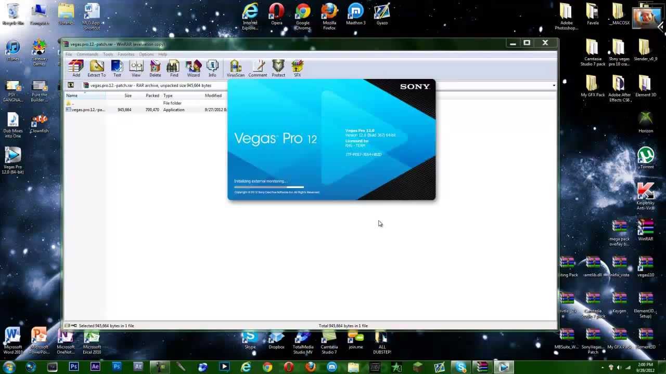Click the packed size value 700,470
The height and width of the screenshot is (374, 666).
click(152, 110)
